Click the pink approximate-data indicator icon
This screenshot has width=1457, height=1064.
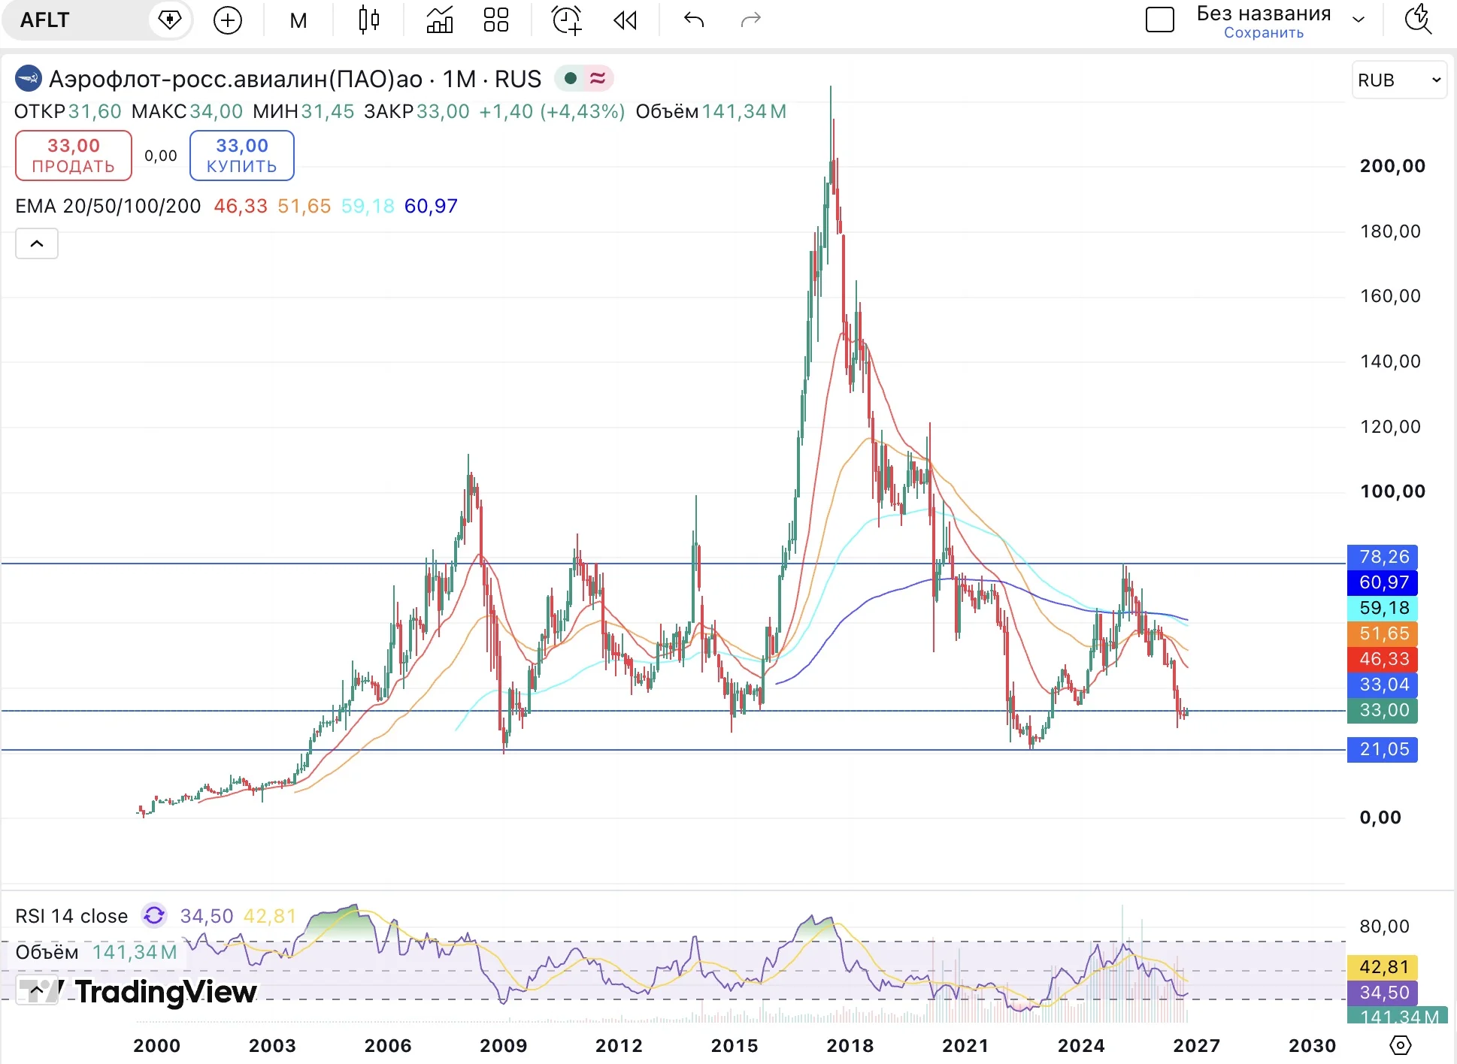[598, 78]
